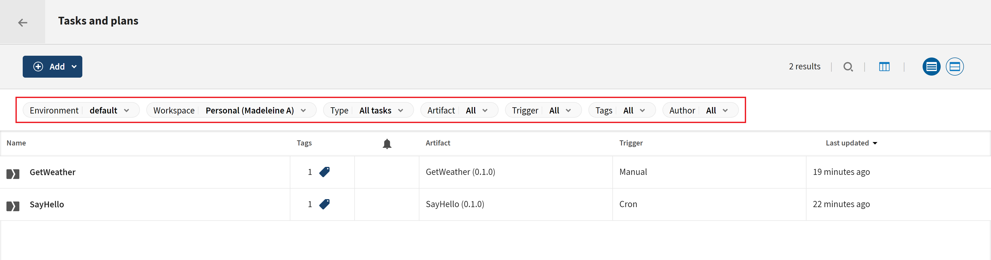Click the GetWeather tag icon
The height and width of the screenshot is (260, 991).
[324, 172]
